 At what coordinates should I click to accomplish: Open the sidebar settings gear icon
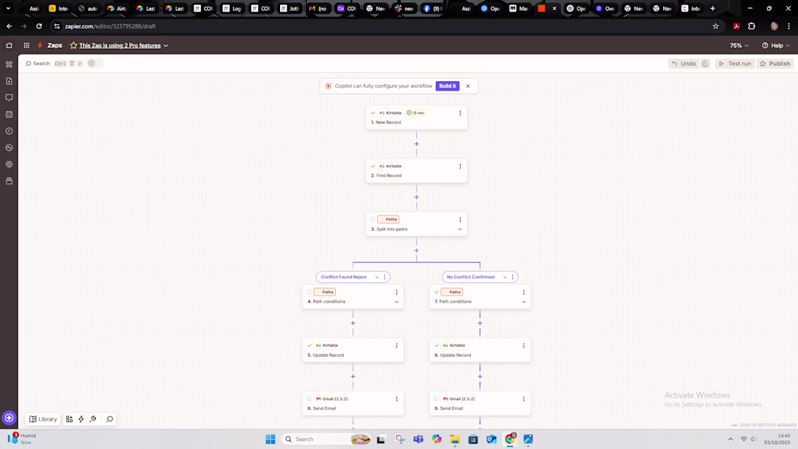click(x=9, y=165)
